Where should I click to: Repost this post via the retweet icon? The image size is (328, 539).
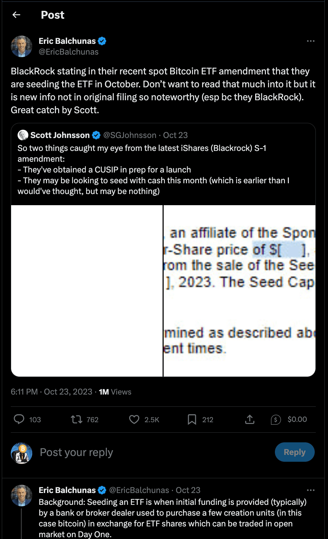coord(76,419)
